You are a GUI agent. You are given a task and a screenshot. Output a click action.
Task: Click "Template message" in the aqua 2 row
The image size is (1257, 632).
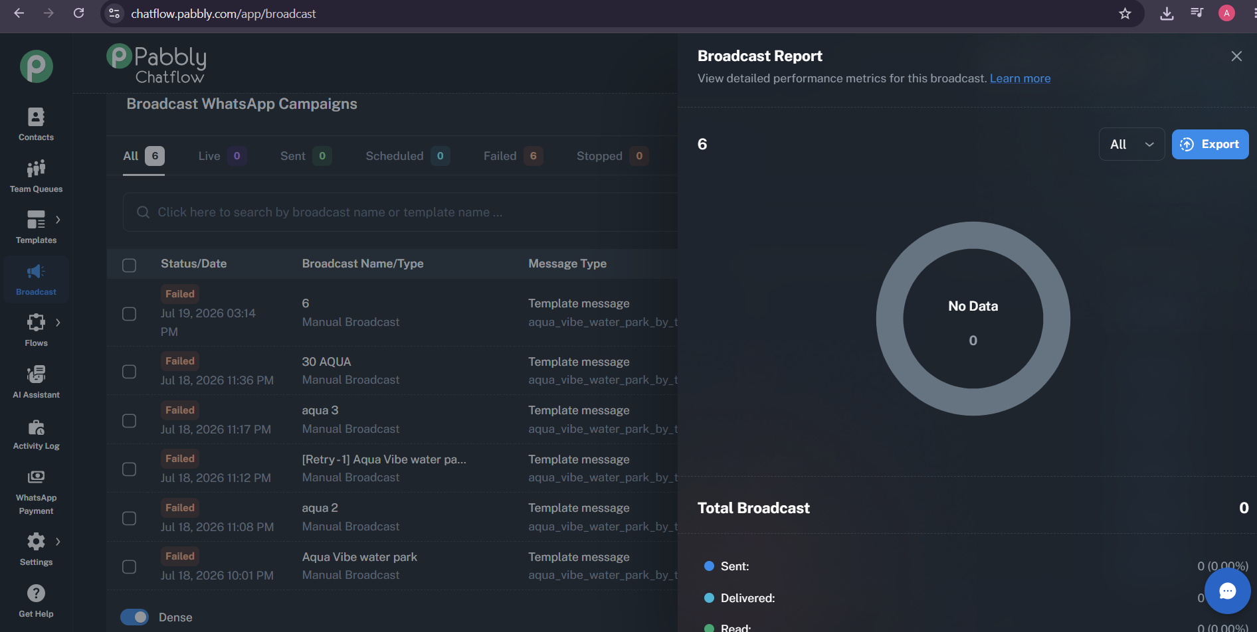coord(579,508)
